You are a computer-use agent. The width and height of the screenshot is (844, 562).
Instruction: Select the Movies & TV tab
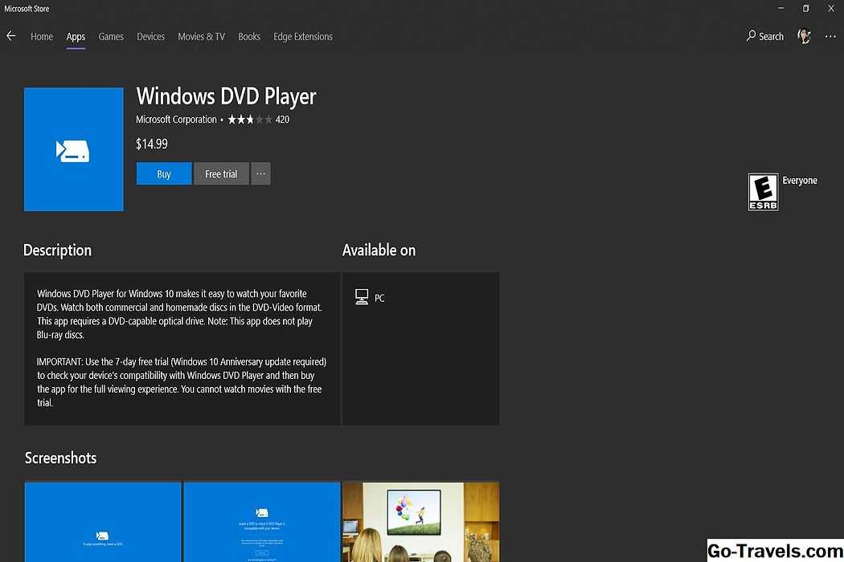(x=201, y=37)
